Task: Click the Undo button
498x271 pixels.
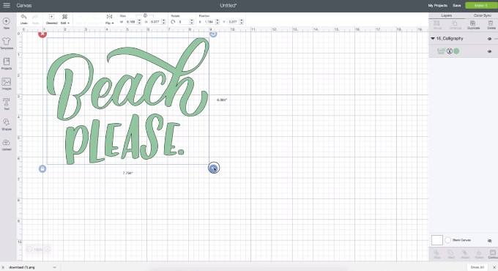Action: (x=24, y=19)
